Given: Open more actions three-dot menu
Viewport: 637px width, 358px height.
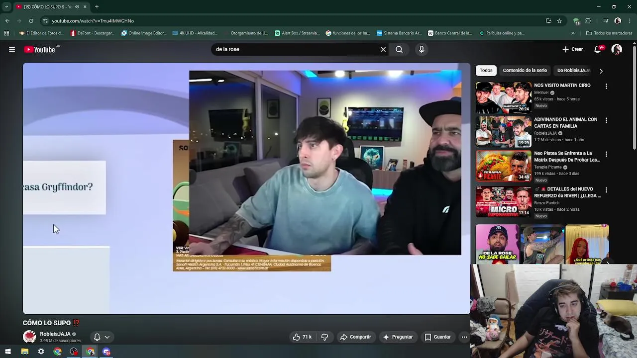Looking at the screenshot, I should [x=464, y=337].
